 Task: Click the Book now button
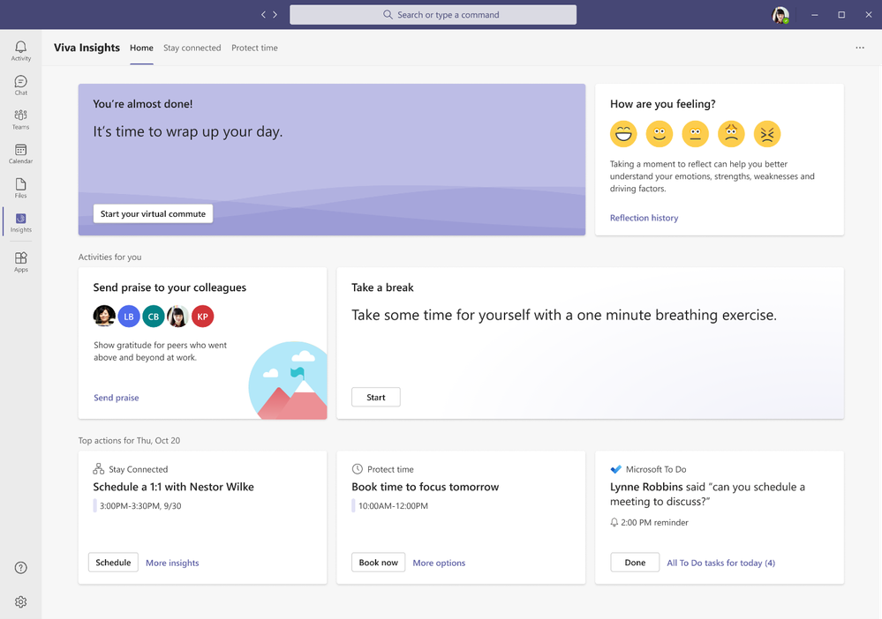[378, 563]
